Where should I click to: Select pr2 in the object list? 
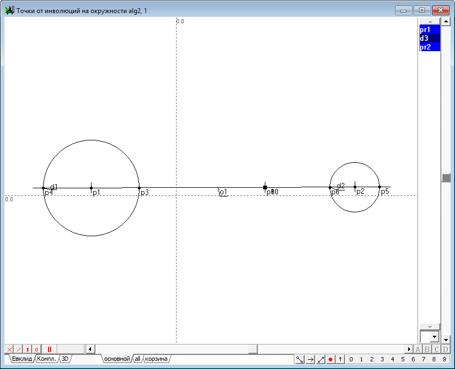(430, 47)
